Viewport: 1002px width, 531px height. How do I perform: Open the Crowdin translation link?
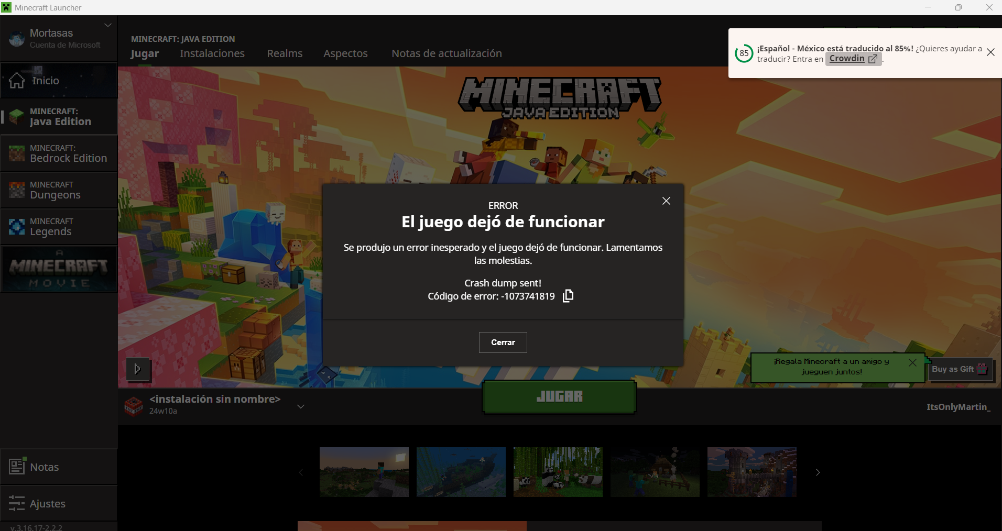pyautogui.click(x=853, y=59)
